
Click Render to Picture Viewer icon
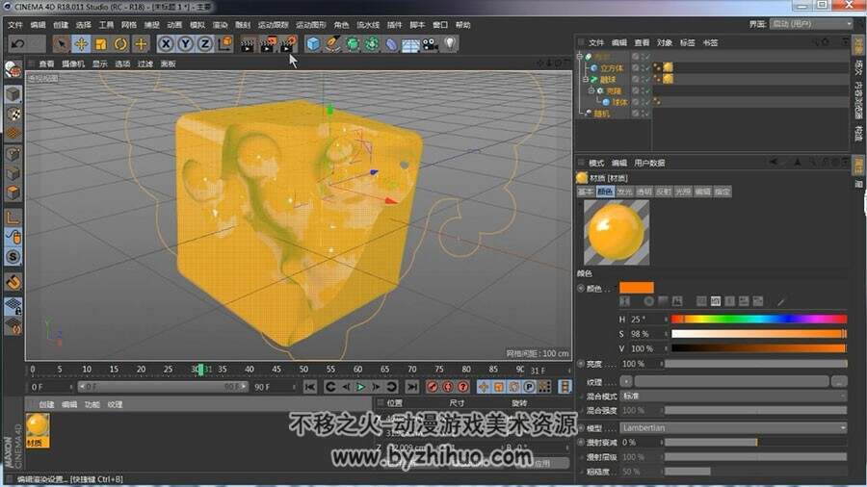pyautogui.click(x=268, y=44)
